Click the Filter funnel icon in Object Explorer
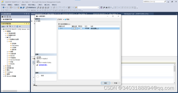This screenshot has width=178, height=93. click(x=15, y=27)
